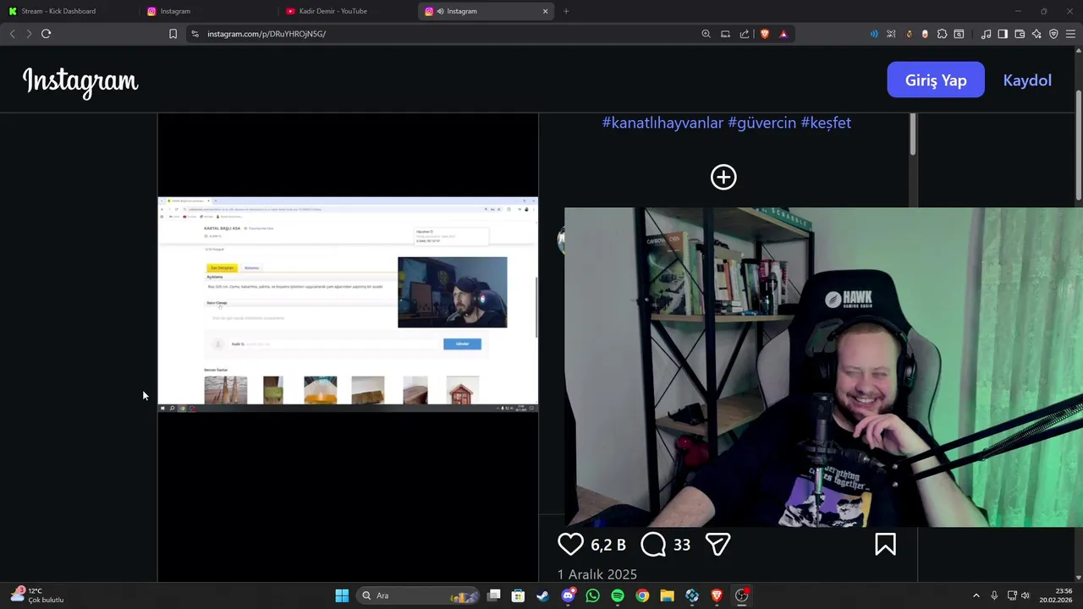Like the post with the heart icon
The width and height of the screenshot is (1083, 609).
click(570, 545)
